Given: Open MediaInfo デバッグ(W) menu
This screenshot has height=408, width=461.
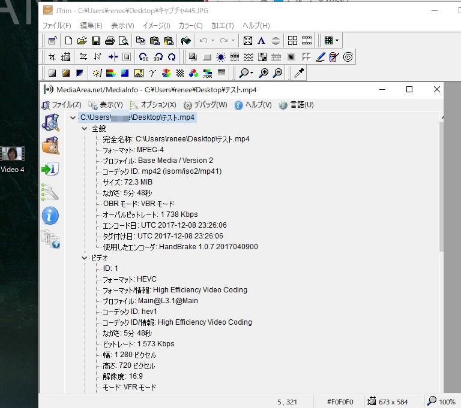Looking at the screenshot, I should [x=205, y=105].
